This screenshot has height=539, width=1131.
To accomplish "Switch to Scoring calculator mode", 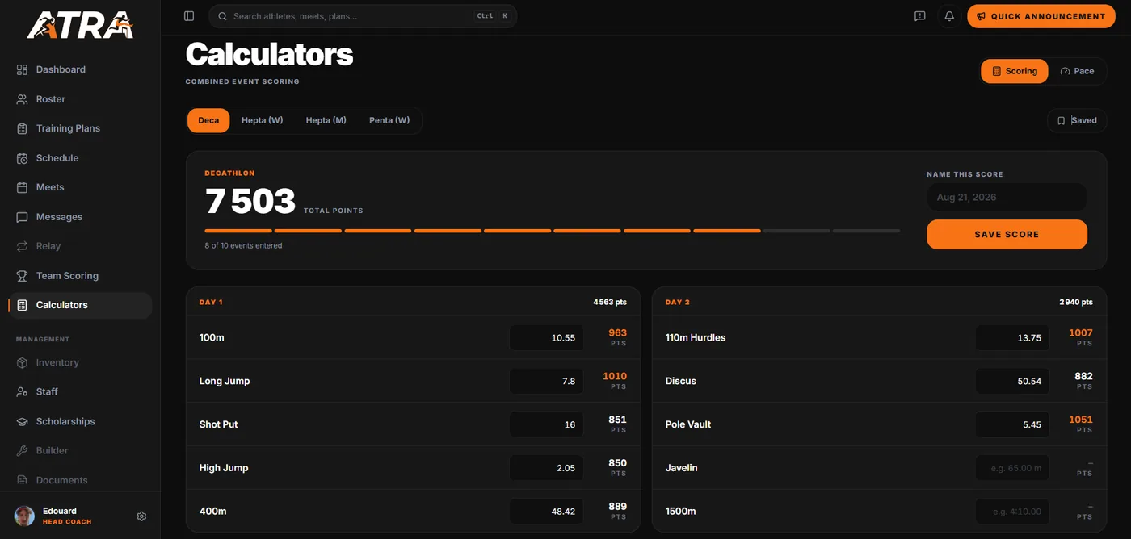I will tap(1015, 71).
